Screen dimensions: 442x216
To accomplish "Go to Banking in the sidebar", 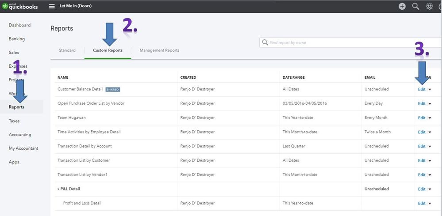I will [17, 39].
